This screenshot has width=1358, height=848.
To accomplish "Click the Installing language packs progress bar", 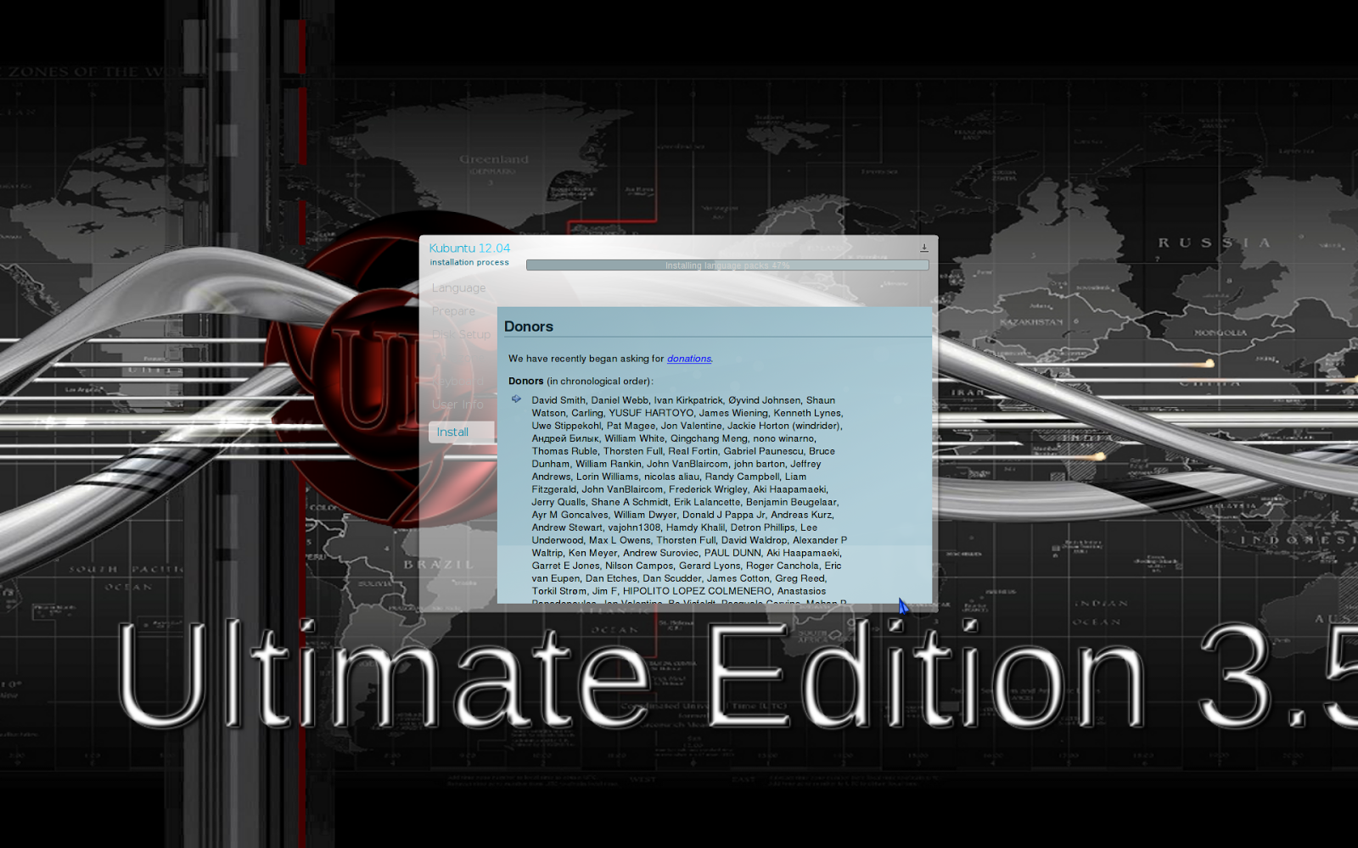I will click(x=728, y=265).
